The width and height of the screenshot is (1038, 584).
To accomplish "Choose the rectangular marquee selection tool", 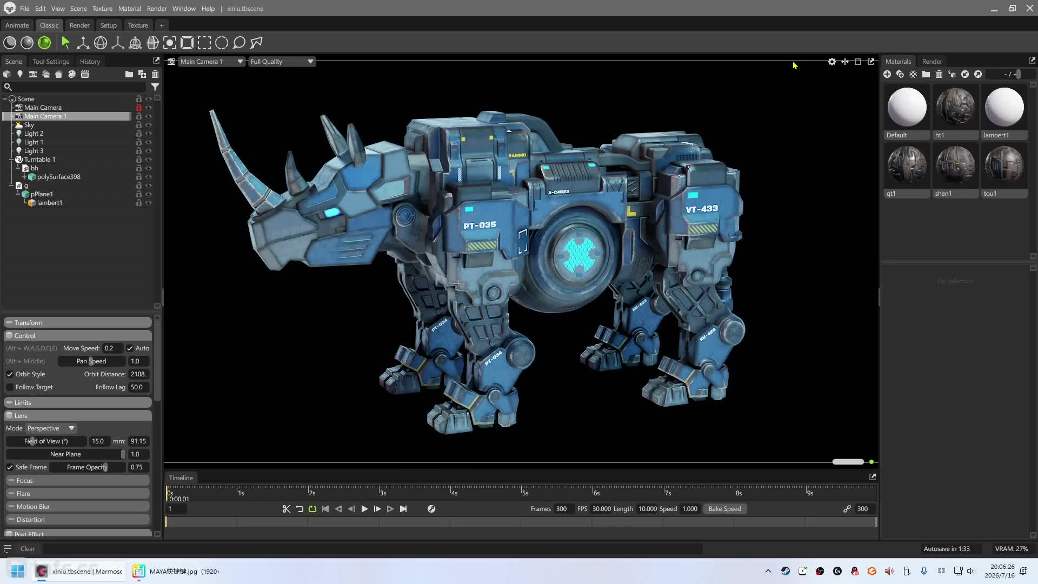I will (204, 43).
